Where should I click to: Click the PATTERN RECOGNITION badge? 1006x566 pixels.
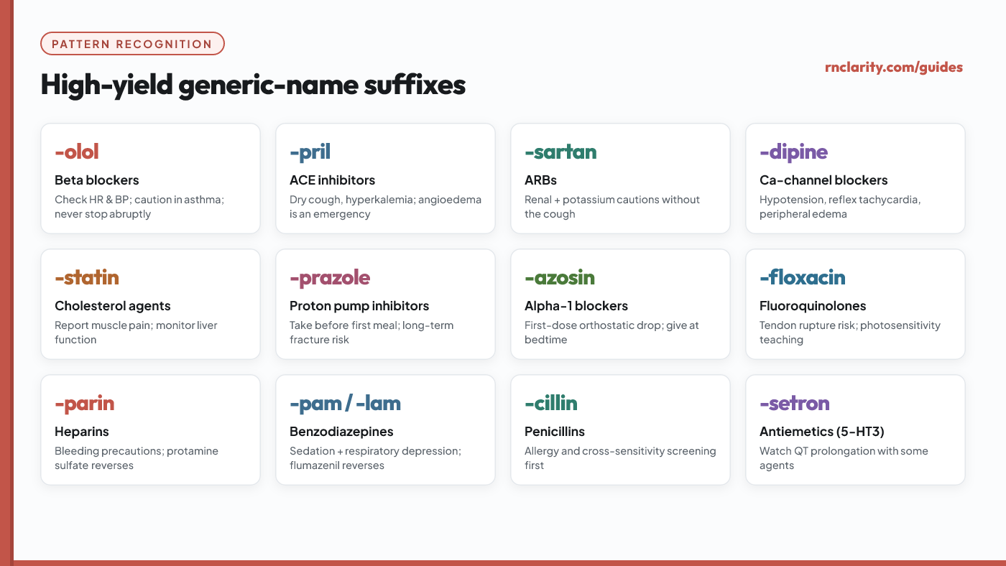coord(132,44)
